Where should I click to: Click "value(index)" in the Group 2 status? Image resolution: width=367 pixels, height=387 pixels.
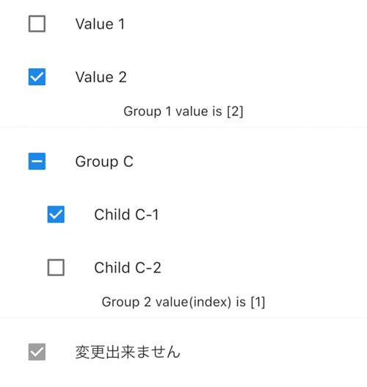(x=193, y=302)
